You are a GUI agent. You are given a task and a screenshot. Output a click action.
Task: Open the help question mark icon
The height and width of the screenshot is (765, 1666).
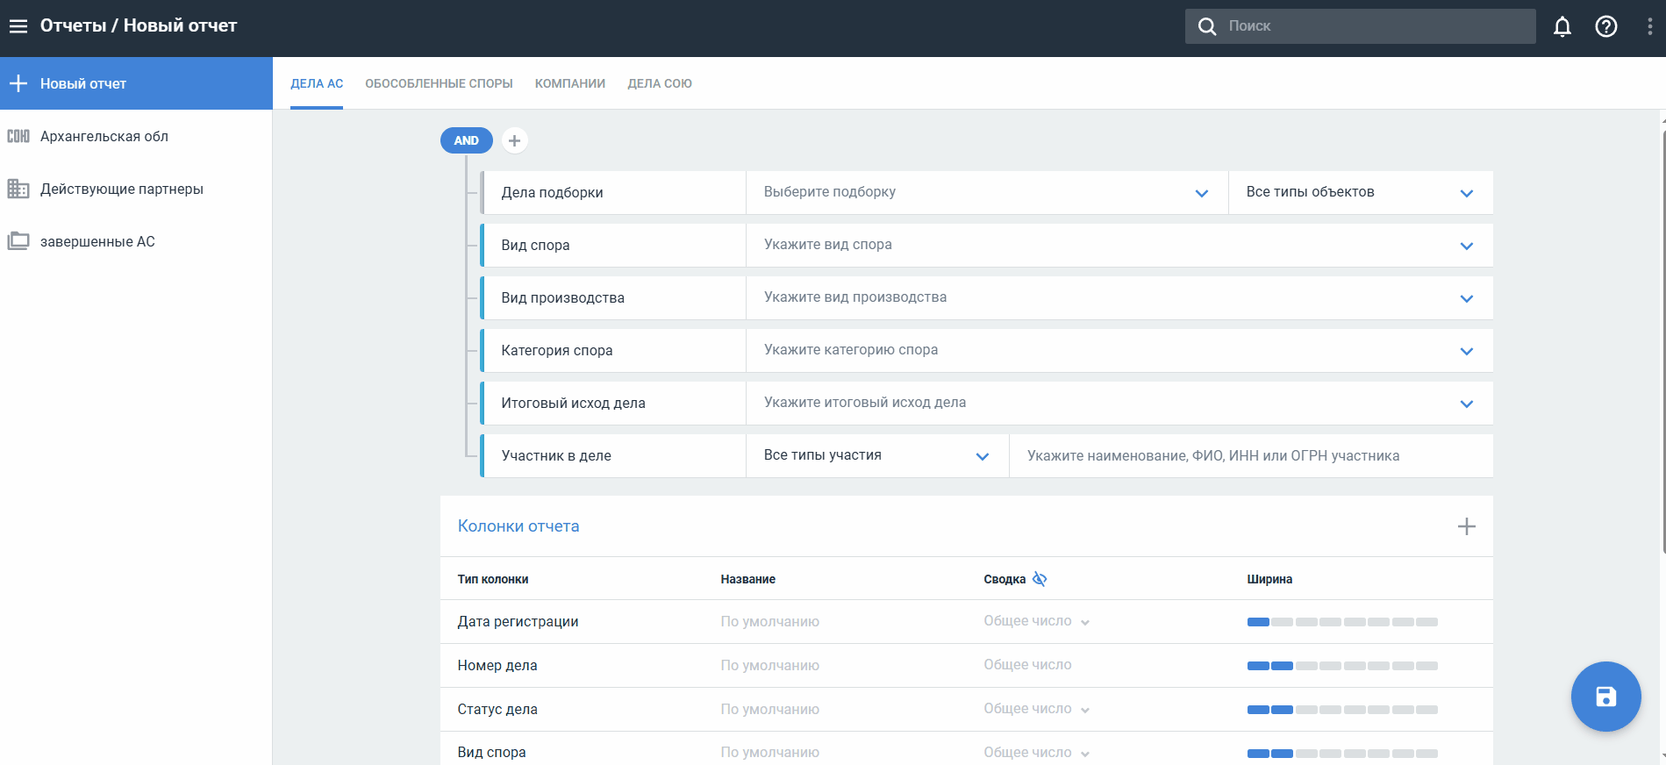1605,26
